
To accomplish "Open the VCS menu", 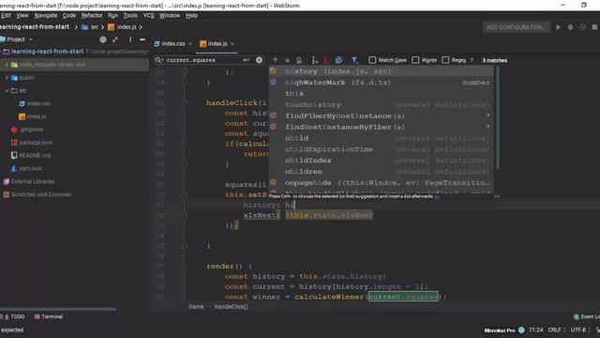I will 148,16.
